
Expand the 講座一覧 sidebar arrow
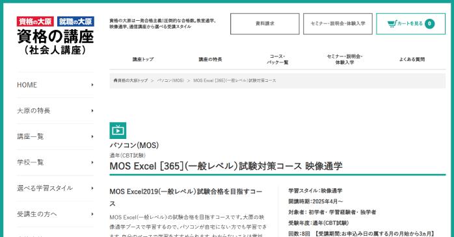click(x=92, y=136)
